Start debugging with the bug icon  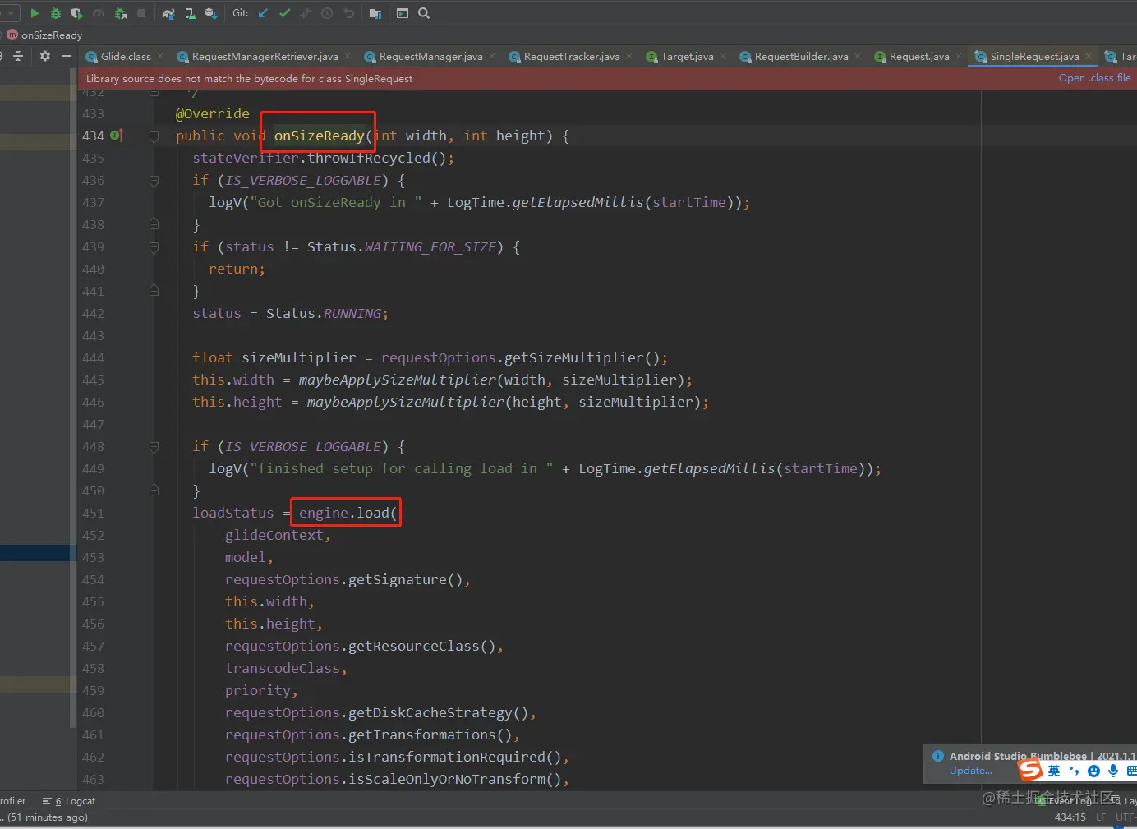click(56, 13)
